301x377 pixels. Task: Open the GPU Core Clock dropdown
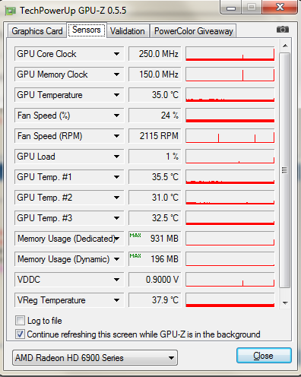point(116,54)
